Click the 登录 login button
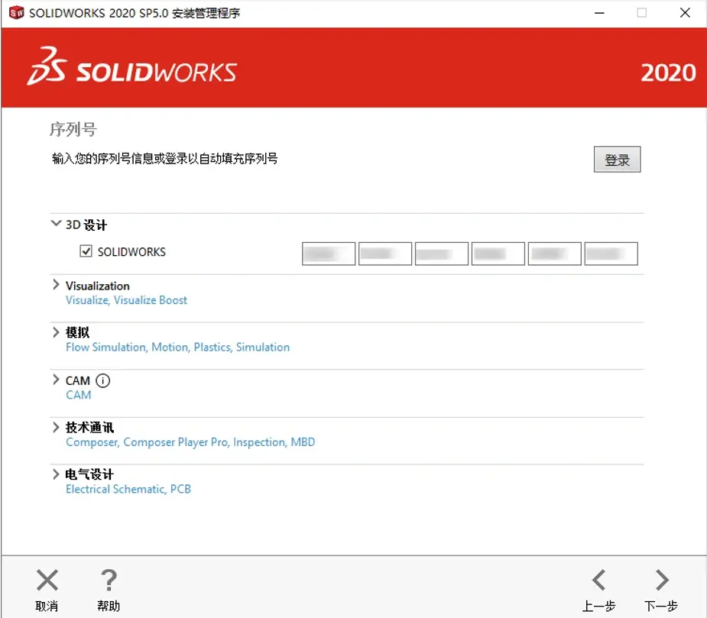 (x=617, y=159)
